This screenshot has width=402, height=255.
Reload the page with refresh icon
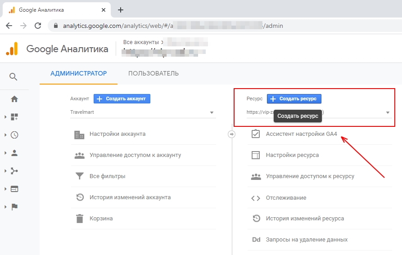pyautogui.click(x=38, y=26)
